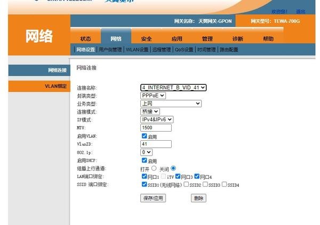Click the 网关型号 TEWA-700G text
The height and width of the screenshot is (225, 320).
coord(275,21)
